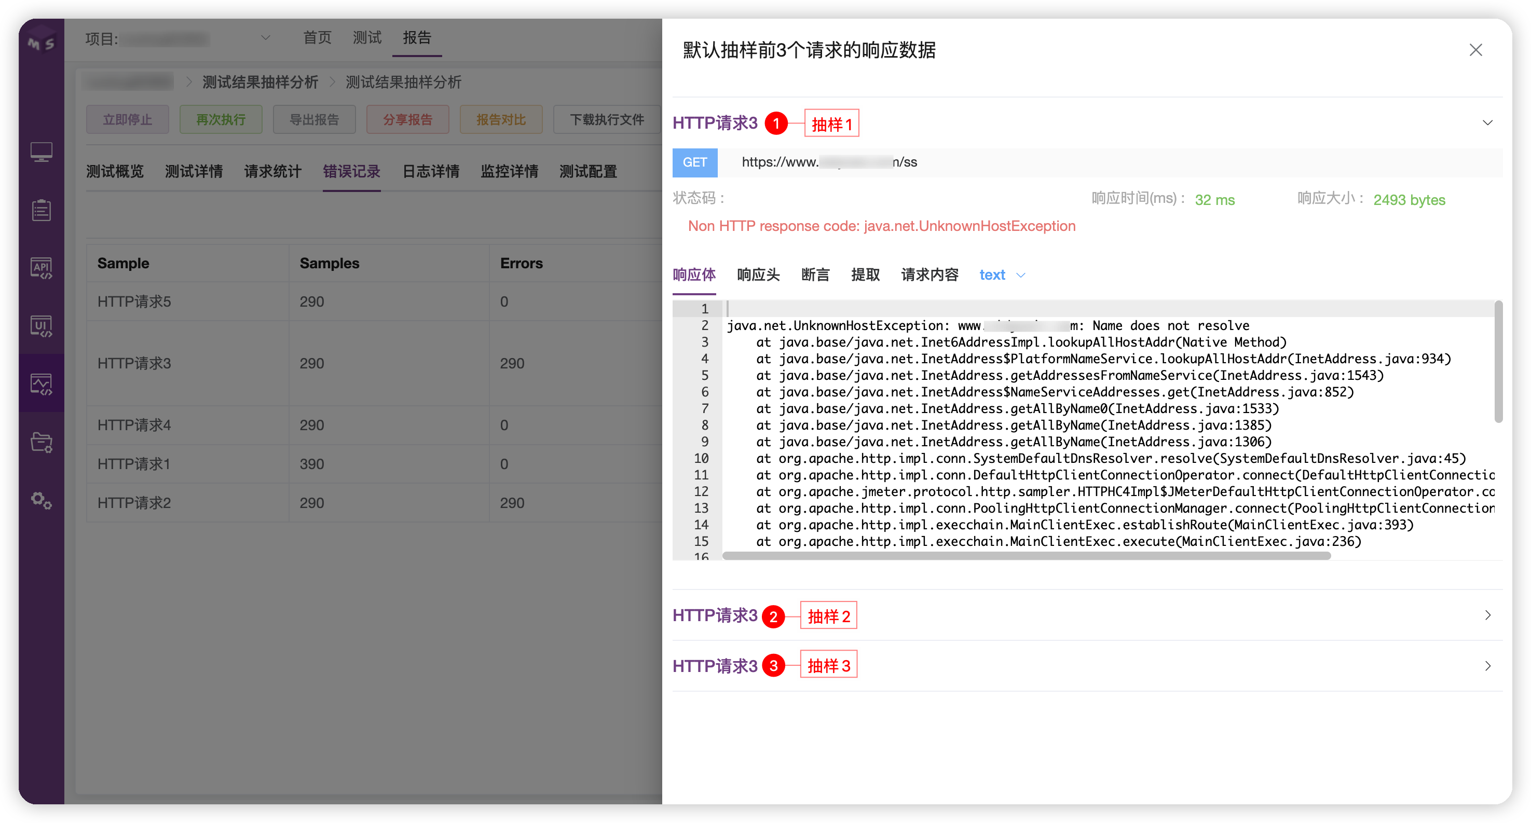The height and width of the screenshot is (823, 1531).
Task: Open the text format dropdown
Action: (x=1002, y=275)
